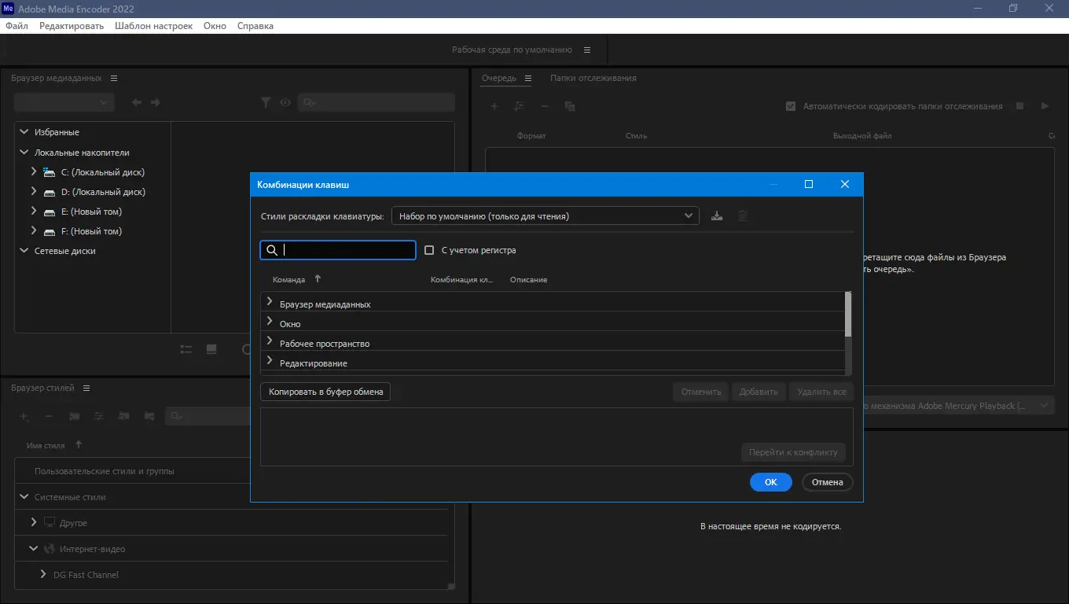Click the Добавить button
The width and height of the screenshot is (1069, 604).
pos(759,392)
